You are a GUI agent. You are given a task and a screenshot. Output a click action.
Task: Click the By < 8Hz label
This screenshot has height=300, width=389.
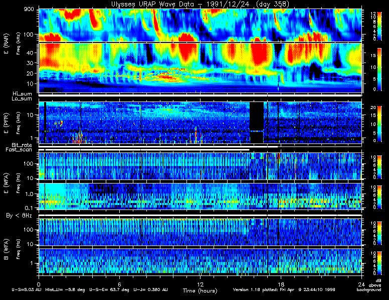(x=19, y=216)
